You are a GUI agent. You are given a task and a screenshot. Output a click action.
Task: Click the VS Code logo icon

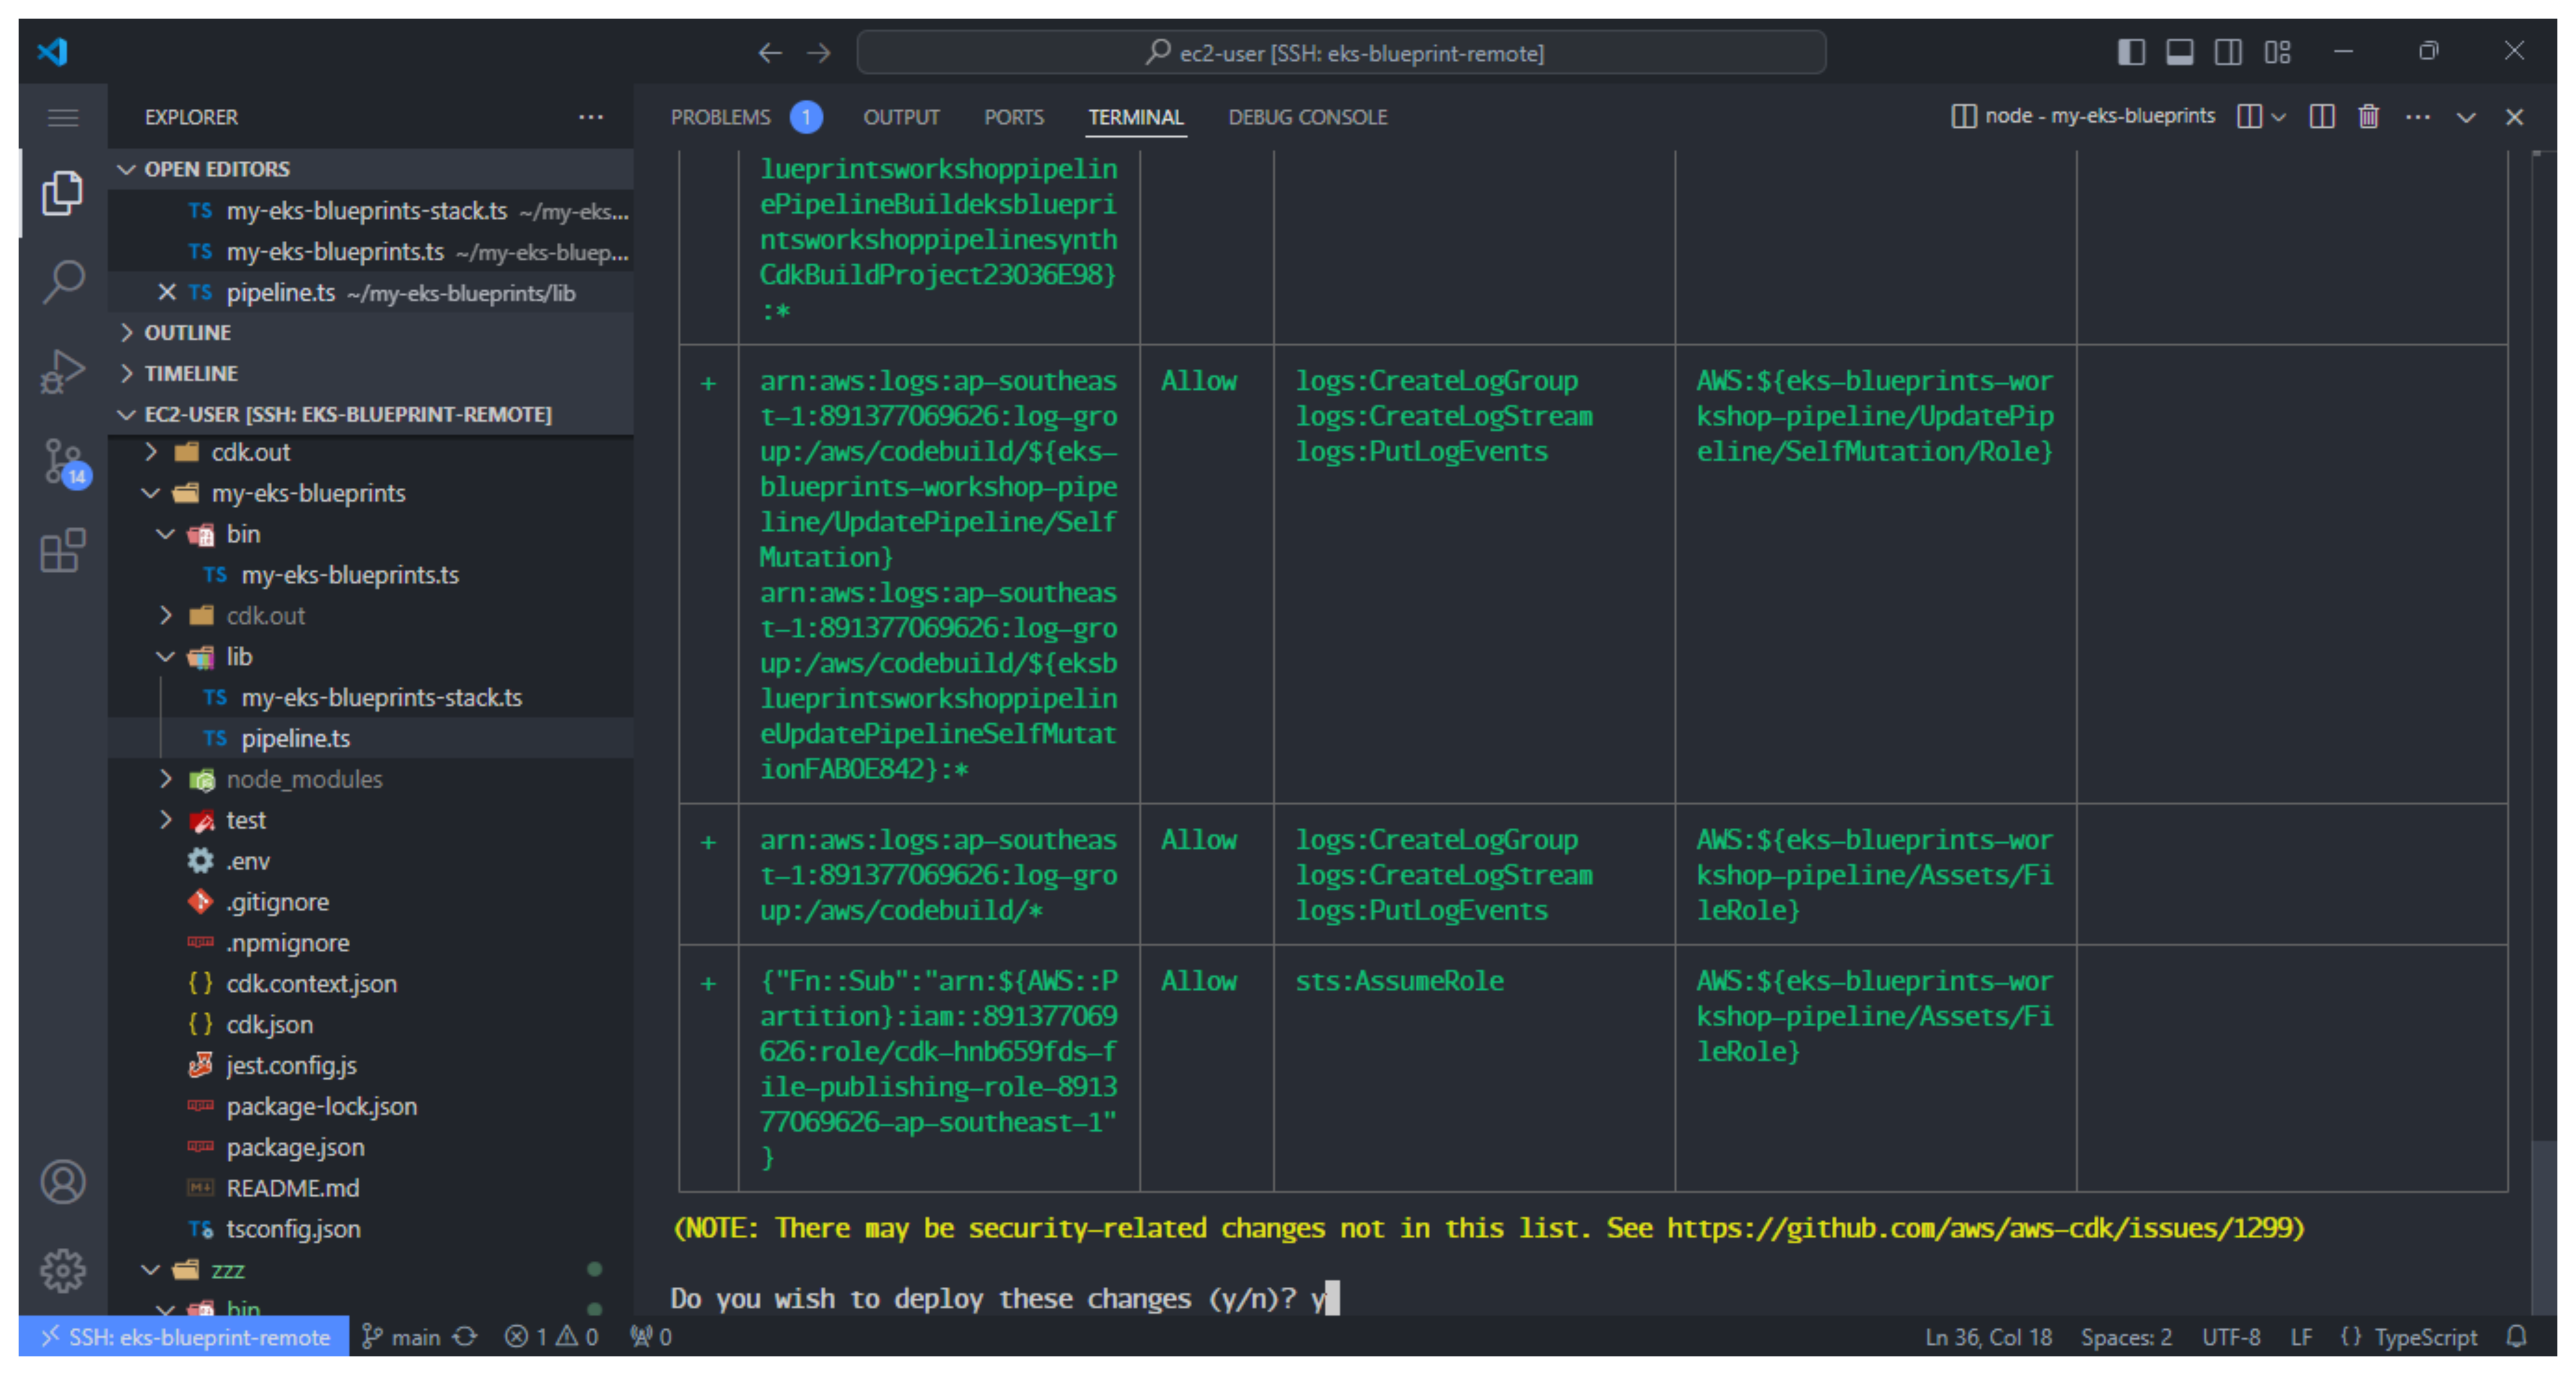coord(52,51)
